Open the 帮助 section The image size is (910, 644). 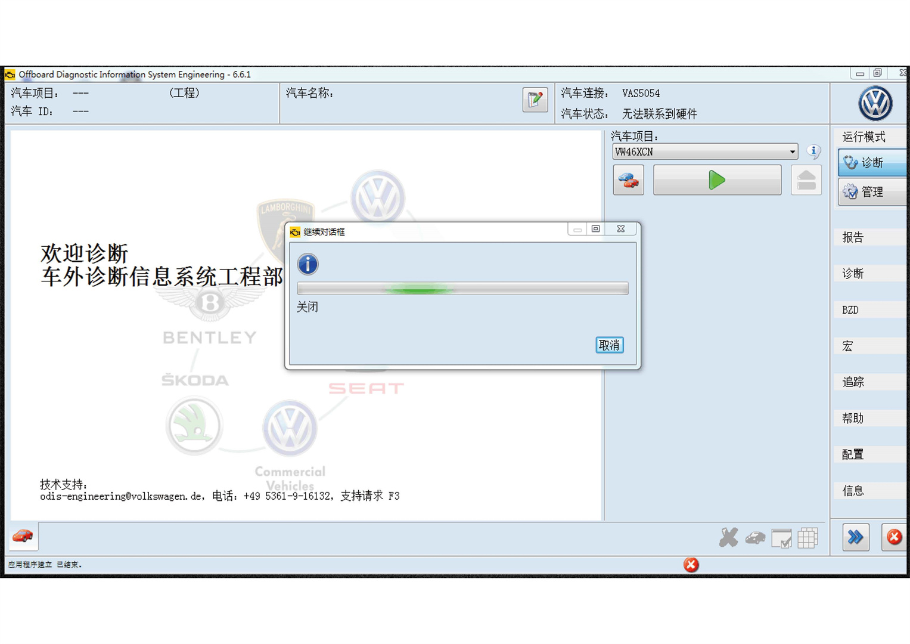tap(870, 418)
